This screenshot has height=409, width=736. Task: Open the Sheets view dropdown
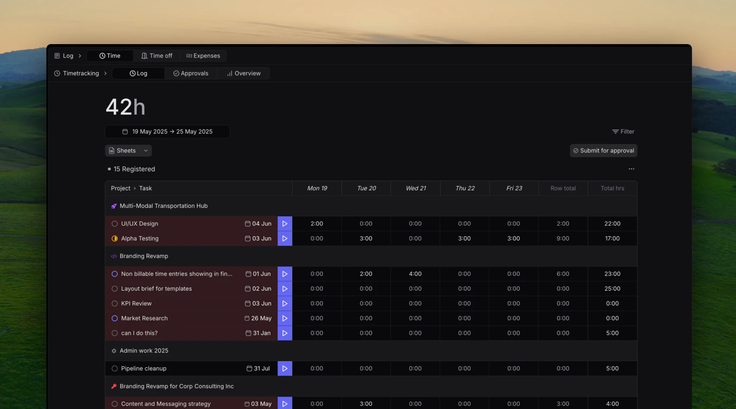click(128, 151)
